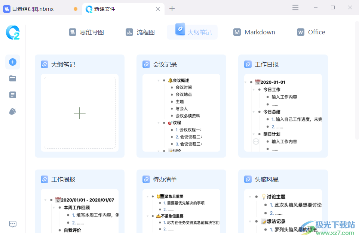Screen dimensions: 359x239
Task: Collapse the 议程 node
Action: pyautogui.click(x=159, y=123)
